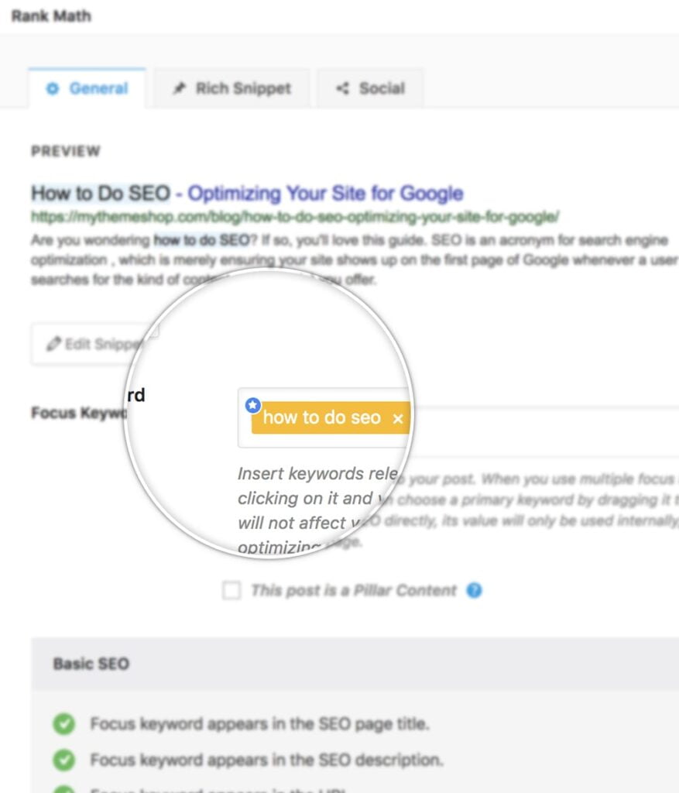
Task: Click the italic keyword help text
Action: (x=317, y=498)
